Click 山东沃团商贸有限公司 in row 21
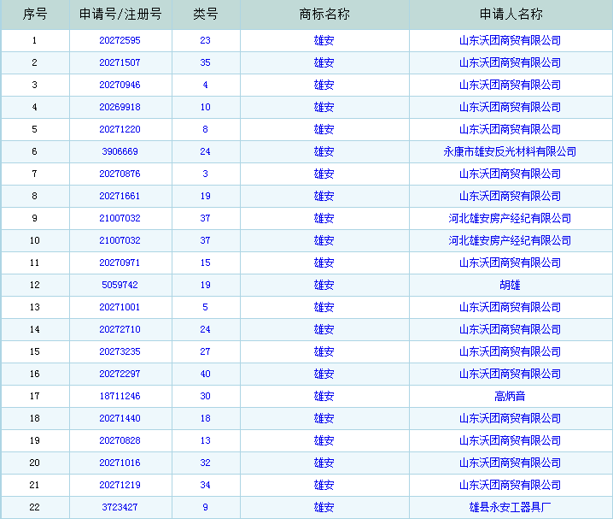 (x=510, y=485)
